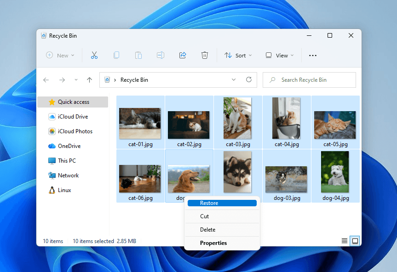Image resolution: width=397 pixels, height=272 pixels.
Task: Refresh the Recycle Bin view
Action: coord(249,79)
